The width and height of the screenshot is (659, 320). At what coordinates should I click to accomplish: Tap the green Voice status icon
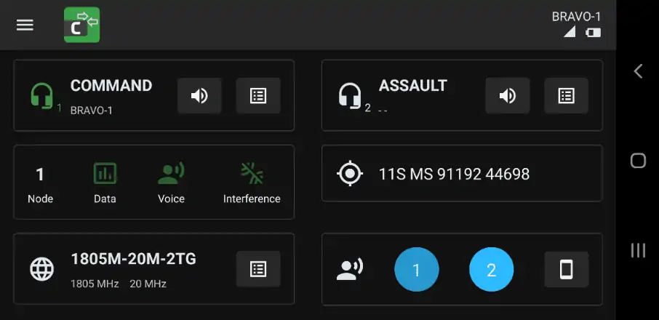point(171,173)
